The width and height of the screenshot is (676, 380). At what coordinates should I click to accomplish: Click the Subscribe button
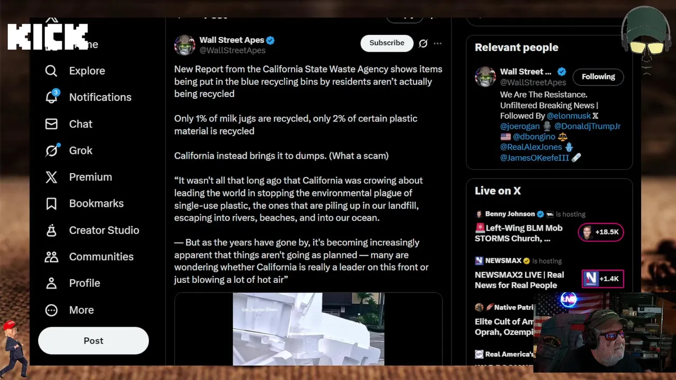(387, 43)
